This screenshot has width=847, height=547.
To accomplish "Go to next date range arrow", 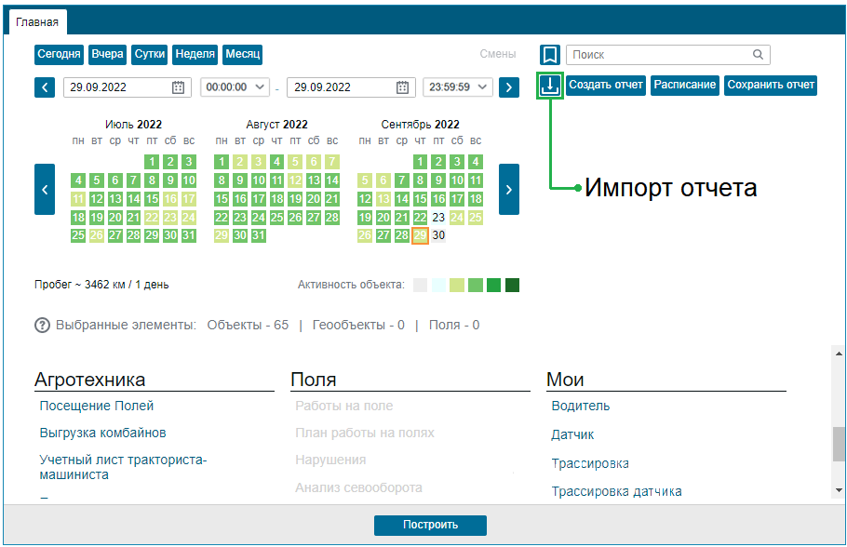I will coord(509,87).
